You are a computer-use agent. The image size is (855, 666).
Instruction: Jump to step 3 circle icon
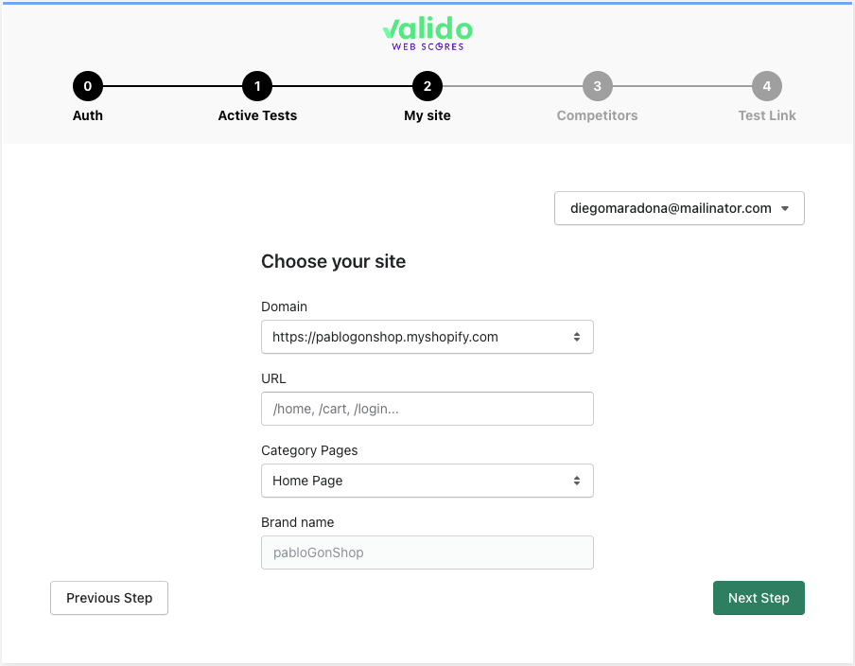(597, 87)
